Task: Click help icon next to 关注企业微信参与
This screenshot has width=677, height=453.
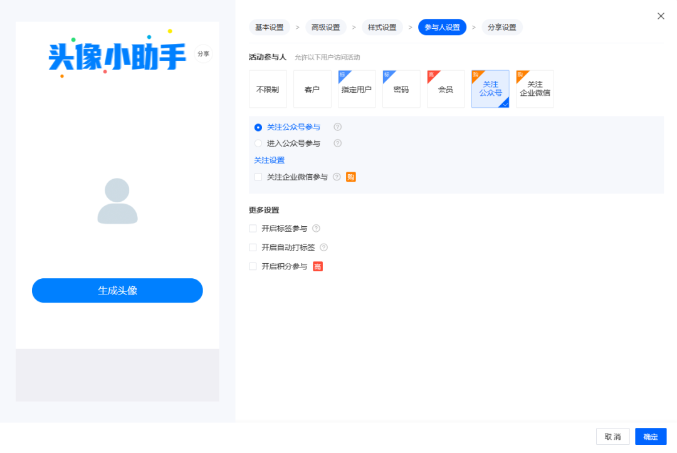Action: click(x=337, y=177)
